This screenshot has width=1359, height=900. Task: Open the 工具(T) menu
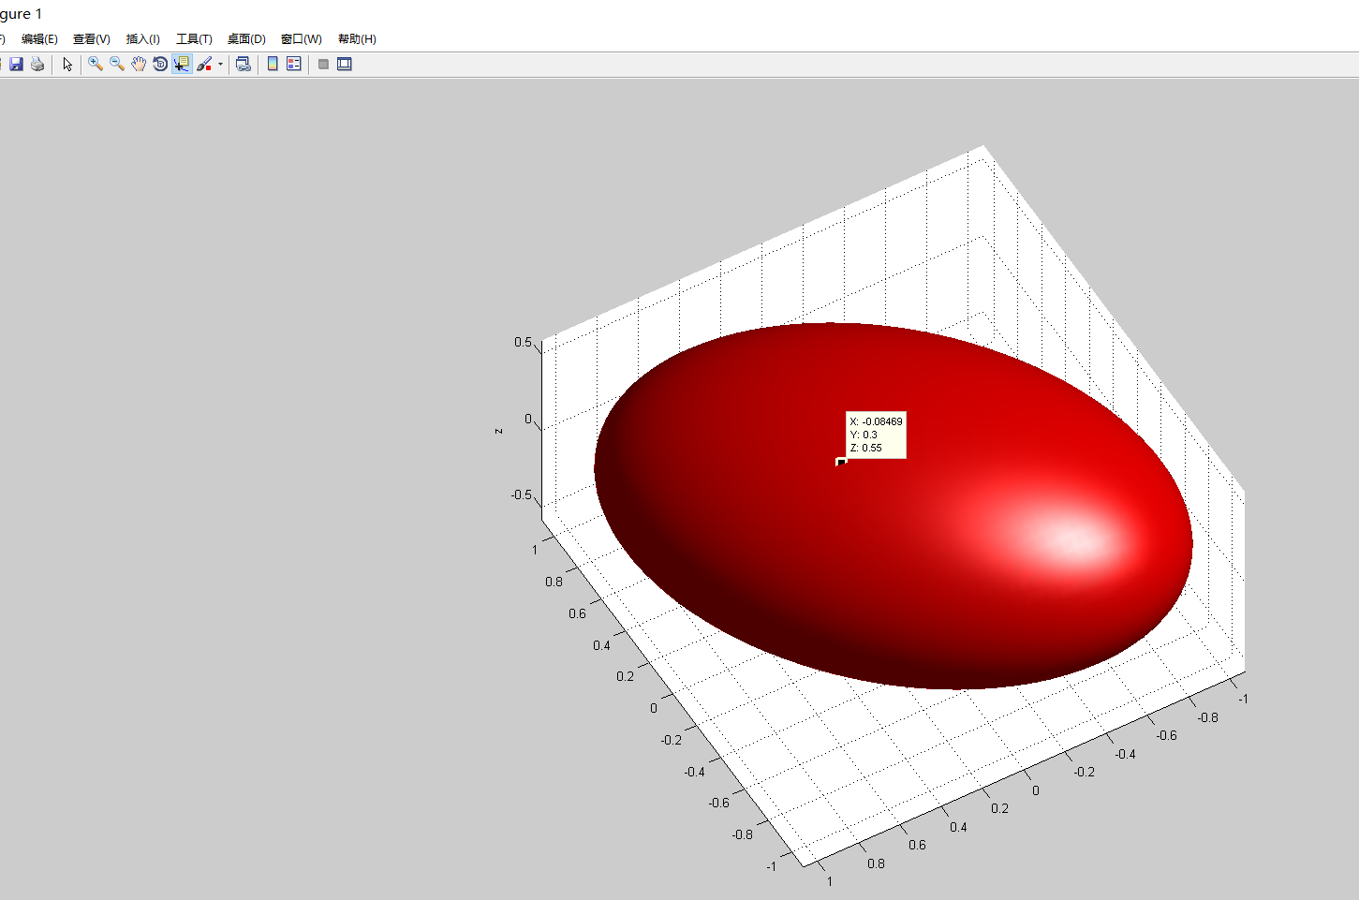[x=194, y=38]
